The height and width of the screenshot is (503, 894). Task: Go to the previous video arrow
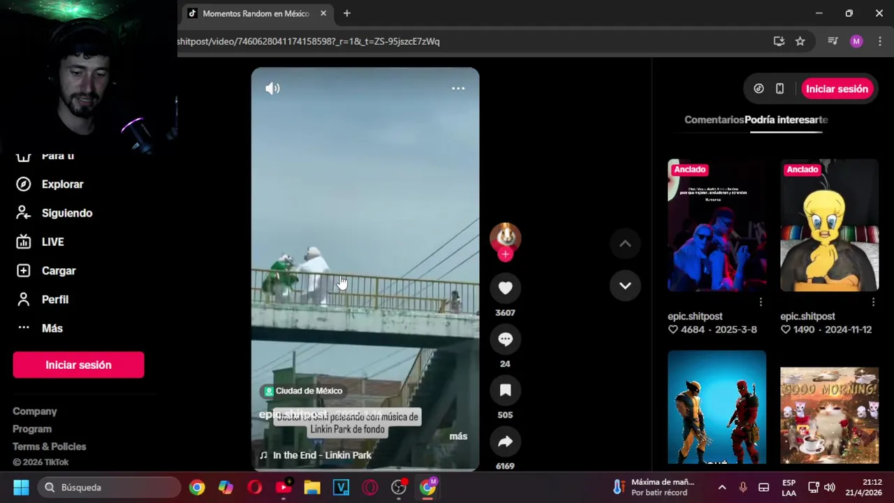(625, 244)
